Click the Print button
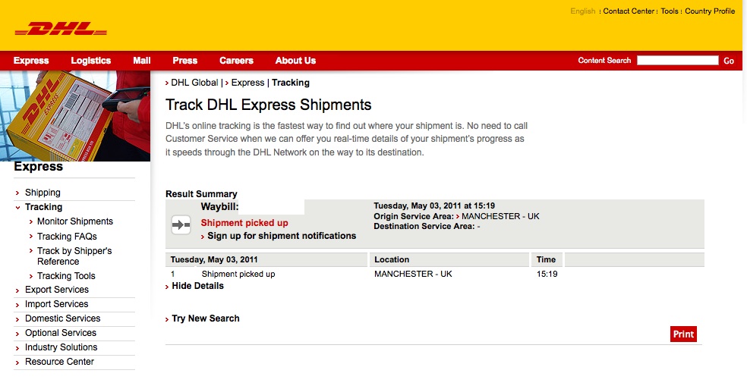 click(683, 334)
